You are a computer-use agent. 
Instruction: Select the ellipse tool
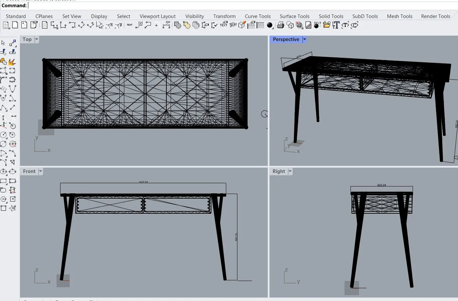[x=3, y=171]
